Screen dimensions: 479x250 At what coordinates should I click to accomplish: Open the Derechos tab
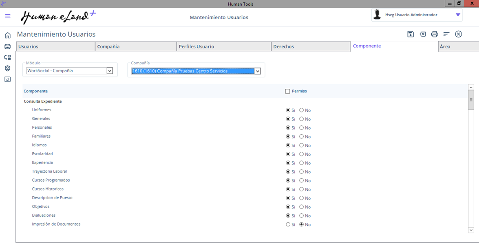[x=310, y=46]
